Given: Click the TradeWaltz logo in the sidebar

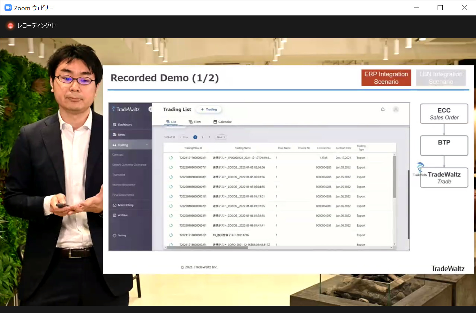Looking at the screenshot, I should [x=126, y=109].
